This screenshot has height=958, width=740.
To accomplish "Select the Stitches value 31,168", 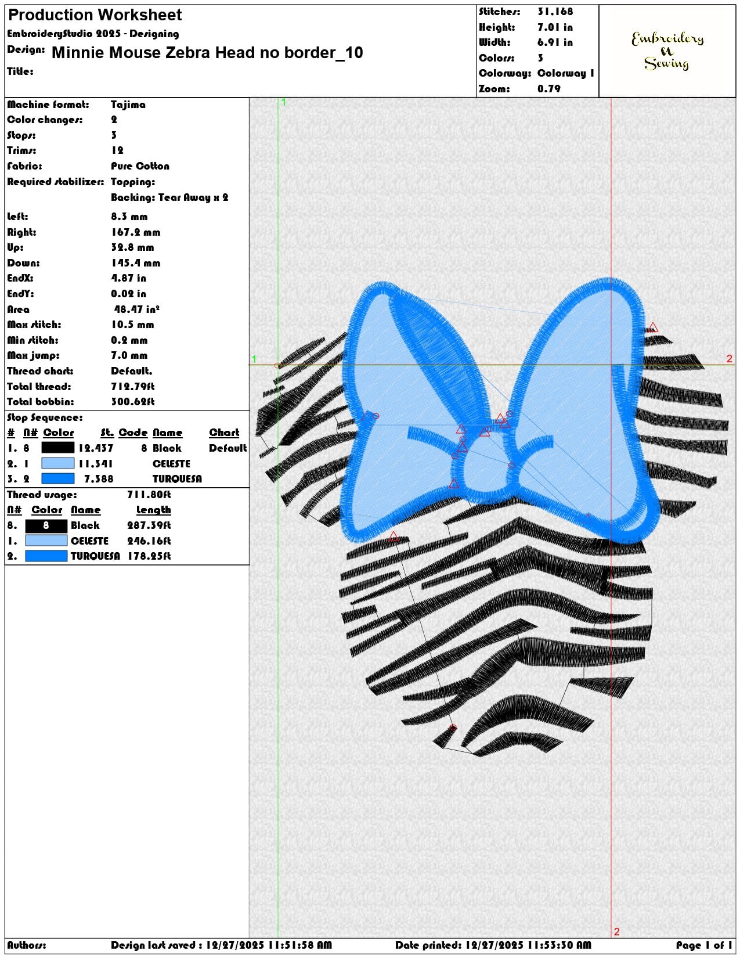I will coord(555,12).
